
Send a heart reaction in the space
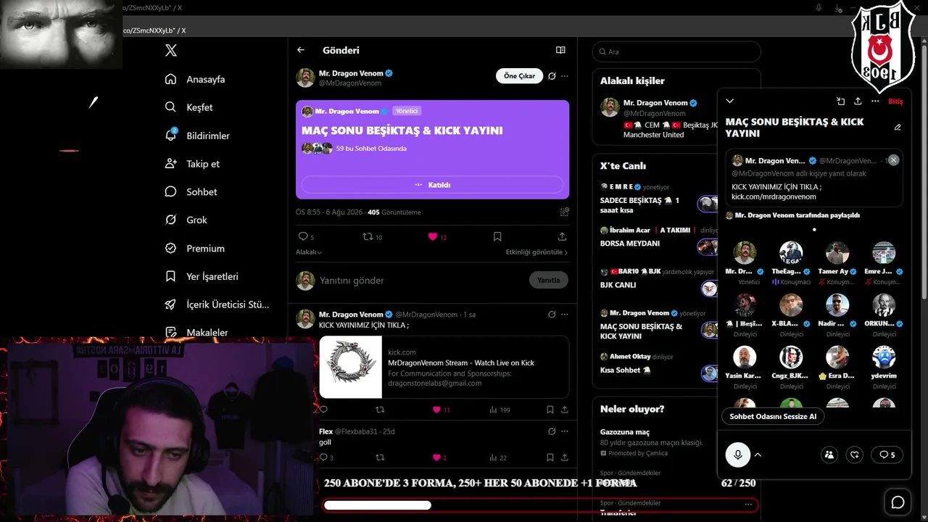click(x=855, y=455)
